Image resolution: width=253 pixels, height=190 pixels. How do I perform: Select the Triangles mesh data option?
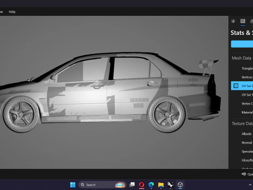[x=247, y=69]
